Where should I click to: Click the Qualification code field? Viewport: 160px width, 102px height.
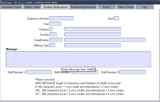pyautogui.click(x=56, y=40)
